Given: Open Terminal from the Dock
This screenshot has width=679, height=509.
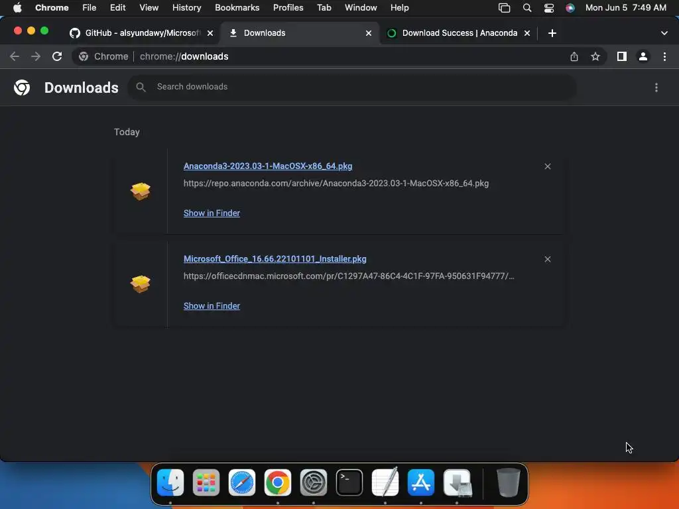Looking at the screenshot, I should click(349, 482).
